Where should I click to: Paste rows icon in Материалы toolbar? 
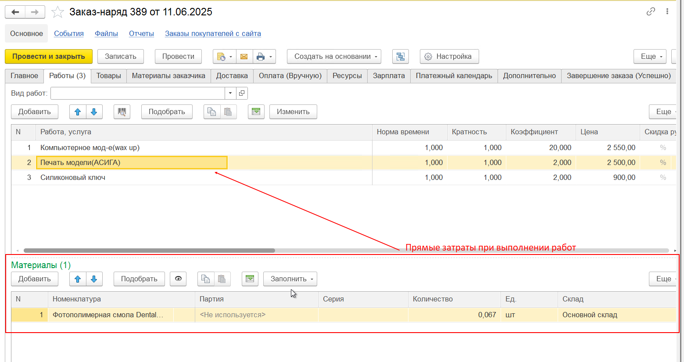[x=222, y=279]
